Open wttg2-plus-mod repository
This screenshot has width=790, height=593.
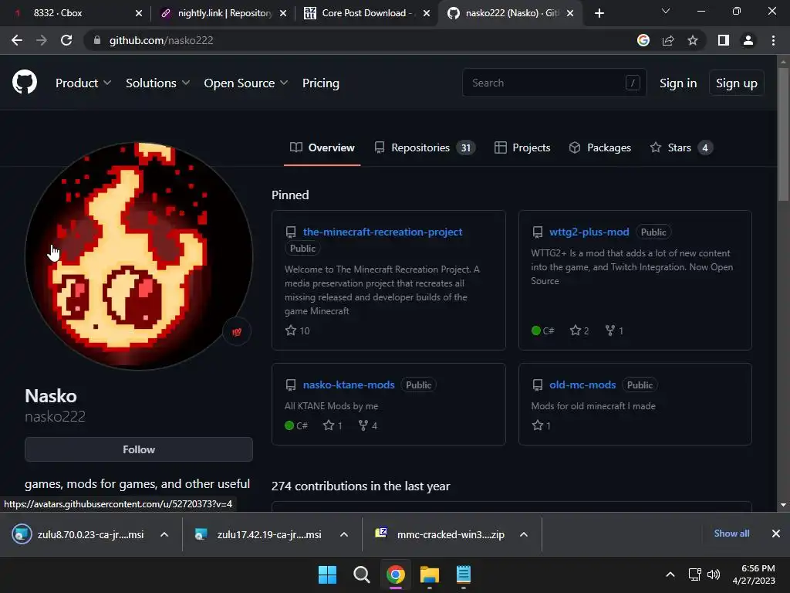[x=589, y=232]
